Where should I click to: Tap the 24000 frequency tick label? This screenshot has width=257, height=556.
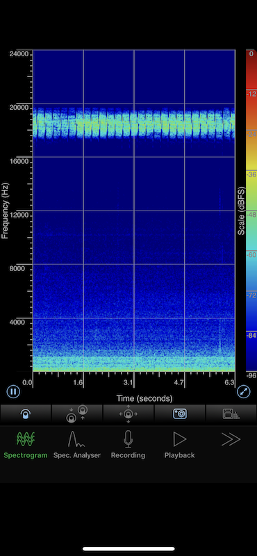(19, 54)
